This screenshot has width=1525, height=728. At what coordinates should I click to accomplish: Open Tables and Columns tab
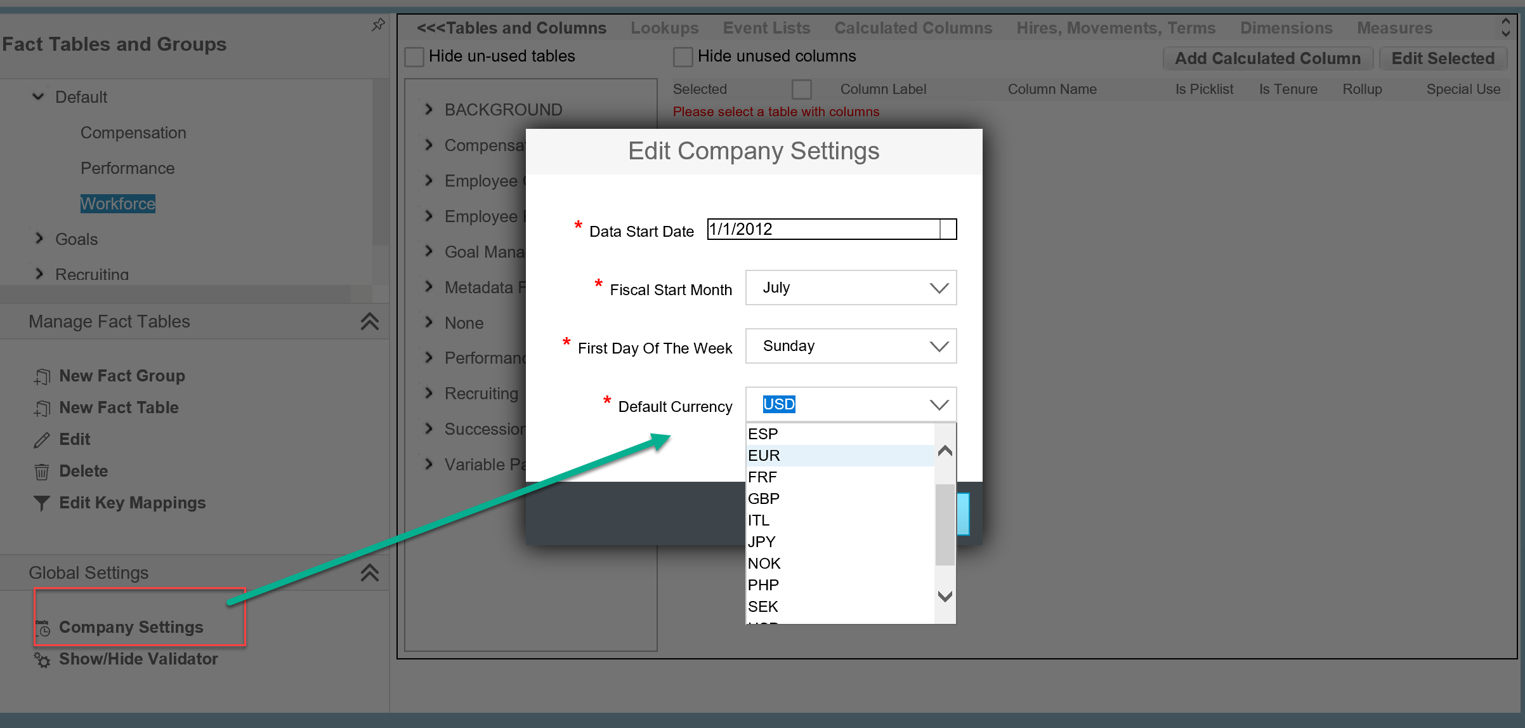(x=511, y=28)
